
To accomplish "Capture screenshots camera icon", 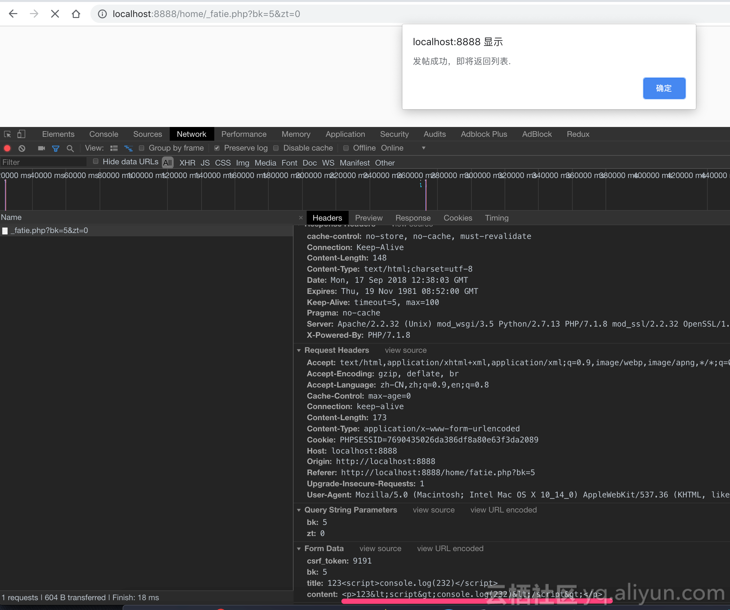I will click(41, 148).
